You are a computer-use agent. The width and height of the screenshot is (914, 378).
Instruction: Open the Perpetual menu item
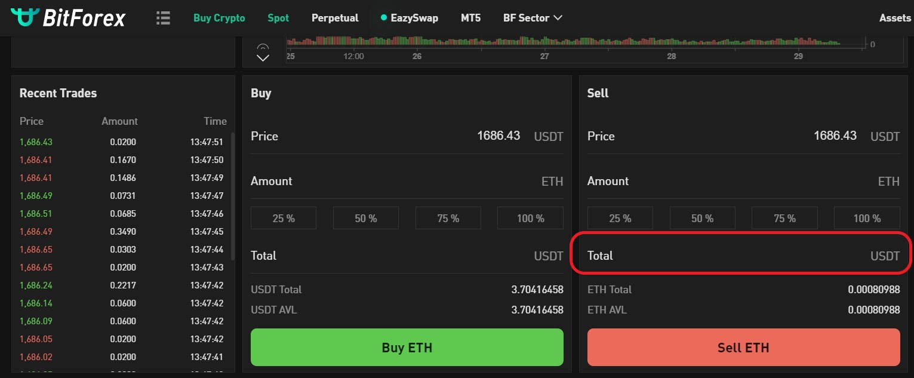coord(335,18)
